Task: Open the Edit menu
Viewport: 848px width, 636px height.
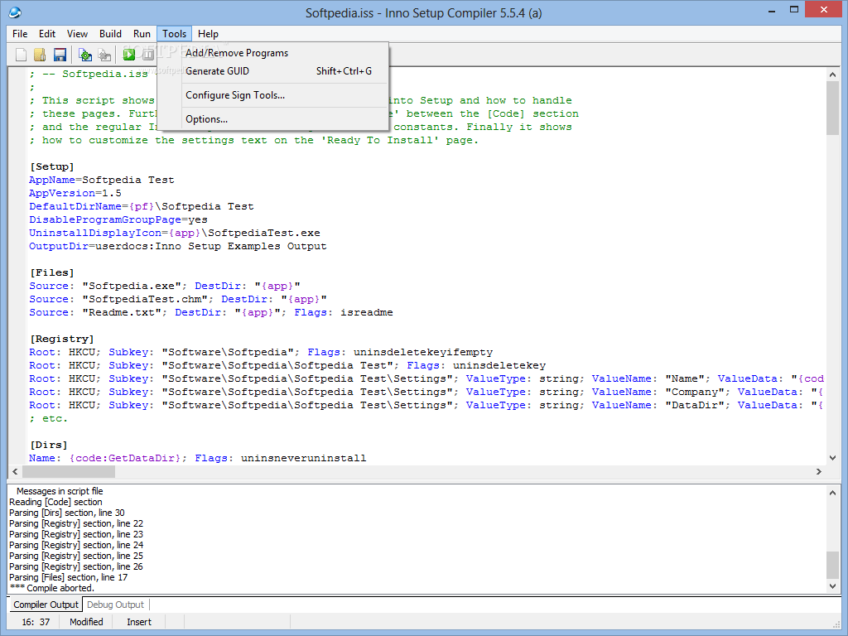Action: (x=47, y=33)
